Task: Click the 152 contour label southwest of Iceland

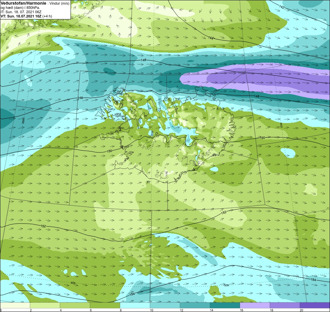Action: click(x=43, y=226)
